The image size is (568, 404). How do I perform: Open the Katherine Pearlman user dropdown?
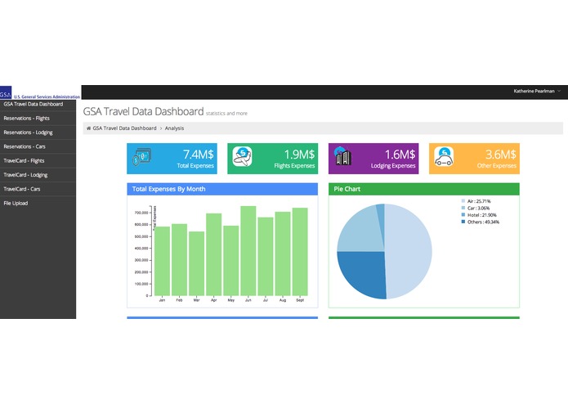[x=537, y=92]
